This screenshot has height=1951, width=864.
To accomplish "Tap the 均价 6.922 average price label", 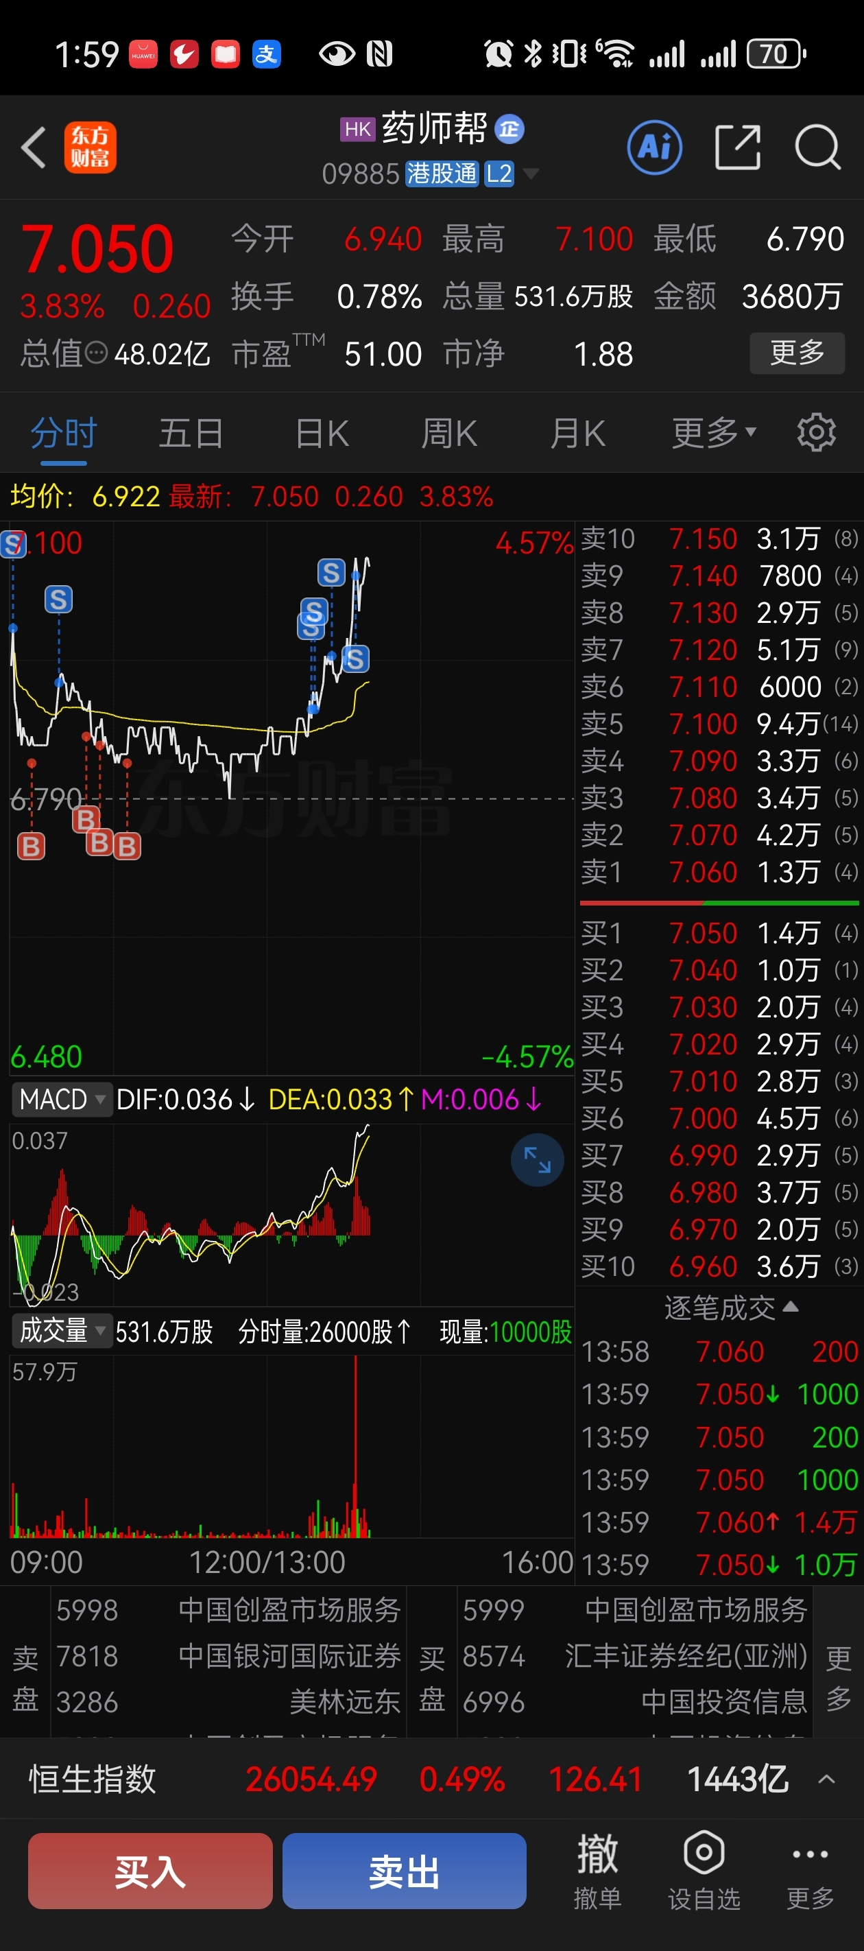I will point(85,497).
